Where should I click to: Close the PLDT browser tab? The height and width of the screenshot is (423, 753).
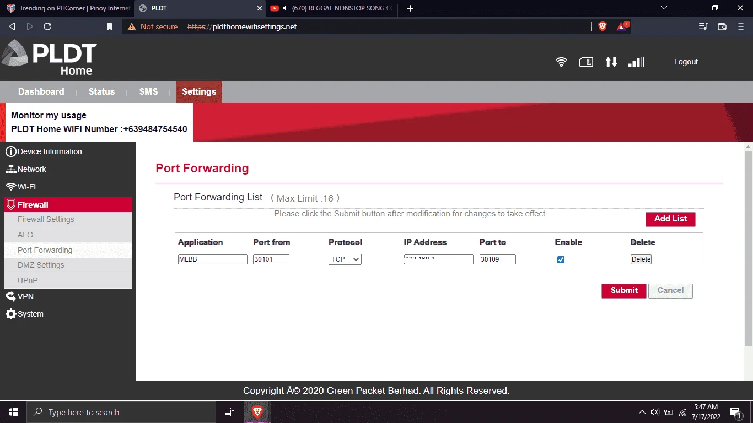tap(260, 8)
